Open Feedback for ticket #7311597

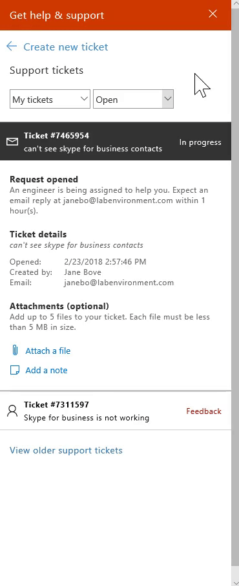pos(203,411)
